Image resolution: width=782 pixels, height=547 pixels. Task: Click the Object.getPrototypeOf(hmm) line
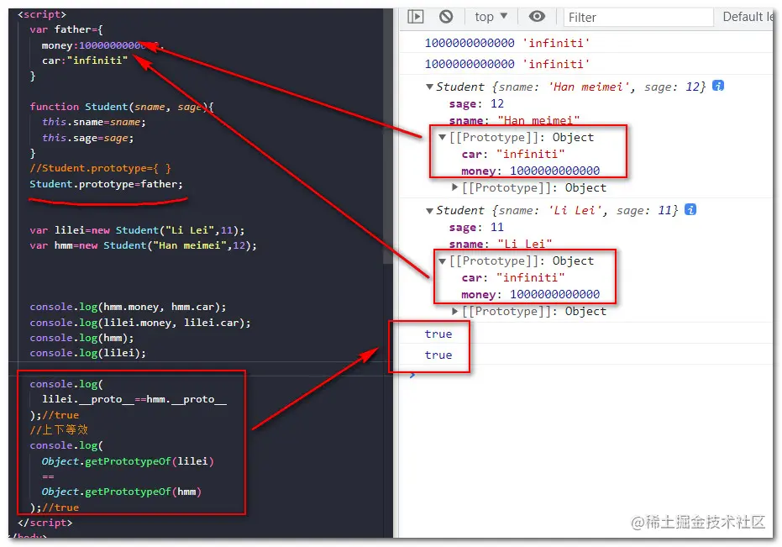122,492
